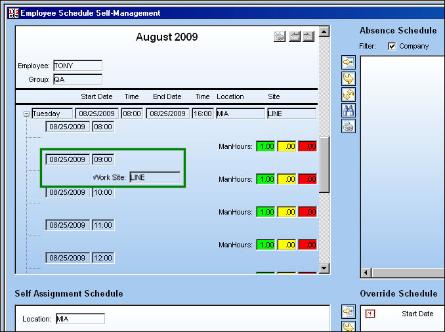Go to next month using right arrow icon
The image size is (445, 332).
coord(308,37)
